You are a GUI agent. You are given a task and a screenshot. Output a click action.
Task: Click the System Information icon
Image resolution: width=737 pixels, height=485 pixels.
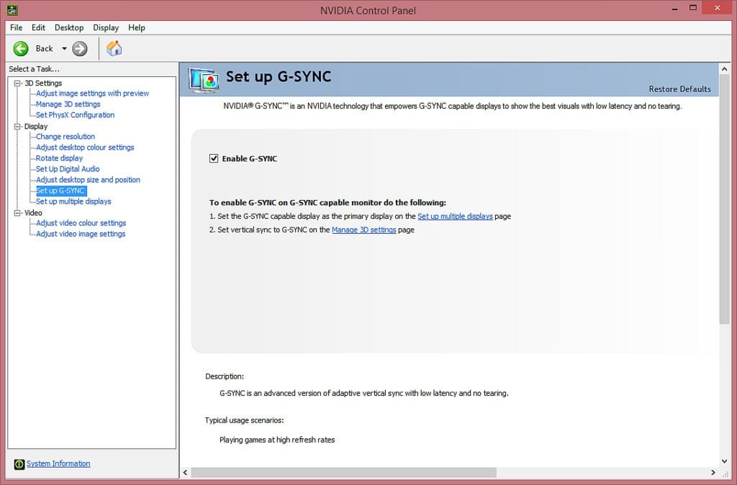[x=19, y=464]
